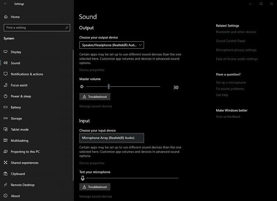Open output Device properties link
Screen dimensions: 277x201
(92, 70)
